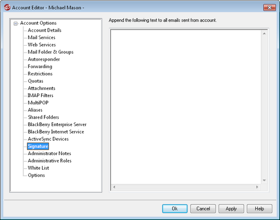This screenshot has width=280, height=220.
Task: Open IMAP Filters settings
Action: (40, 96)
